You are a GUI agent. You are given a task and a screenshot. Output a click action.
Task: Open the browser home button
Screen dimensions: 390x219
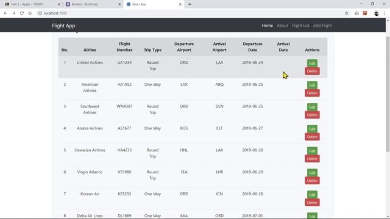tap(30, 13)
